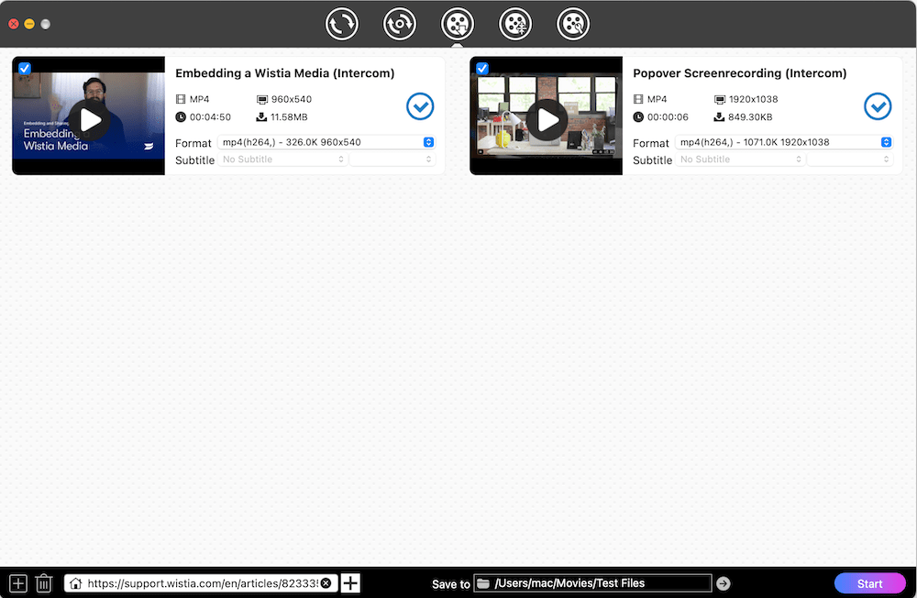Viewport: 917px width, 598px height.
Task: Click the blue checkmark for Popover Screenrecording
Action: click(x=878, y=106)
